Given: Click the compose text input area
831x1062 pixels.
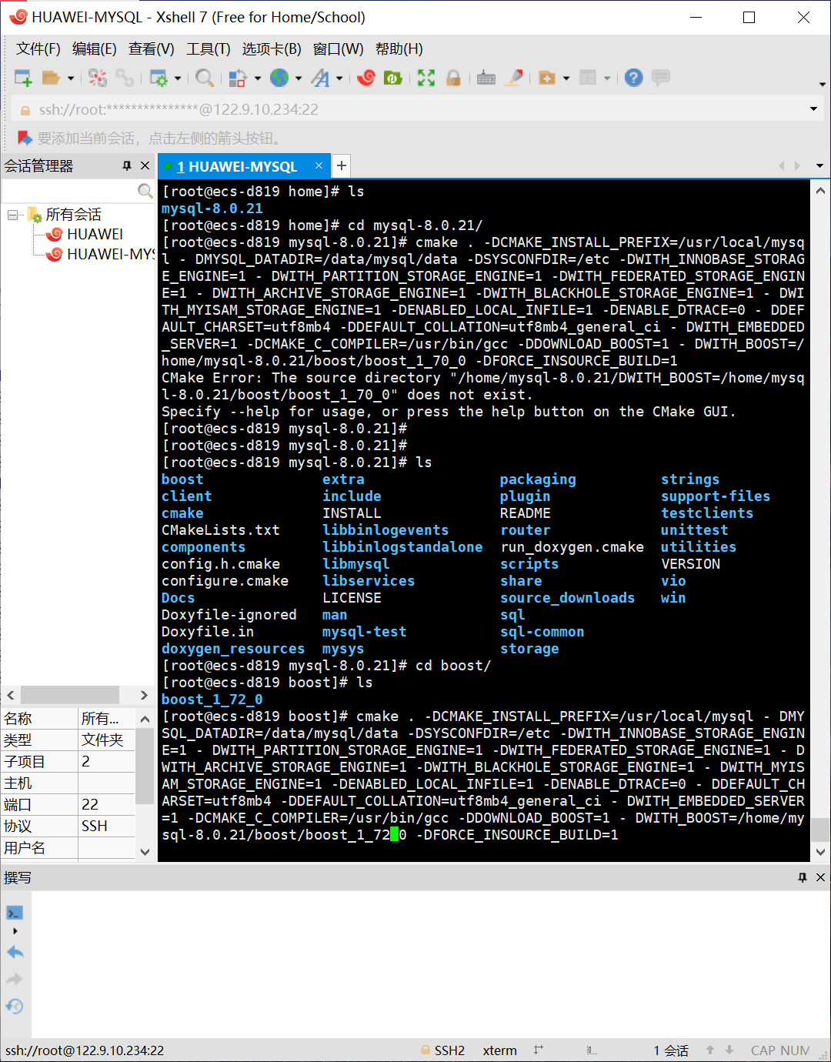Looking at the screenshot, I should point(430,964).
